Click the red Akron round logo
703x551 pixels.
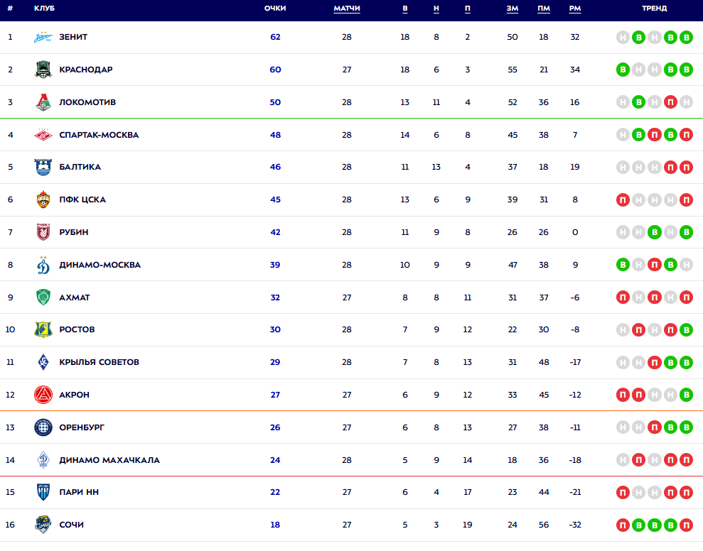(43, 395)
